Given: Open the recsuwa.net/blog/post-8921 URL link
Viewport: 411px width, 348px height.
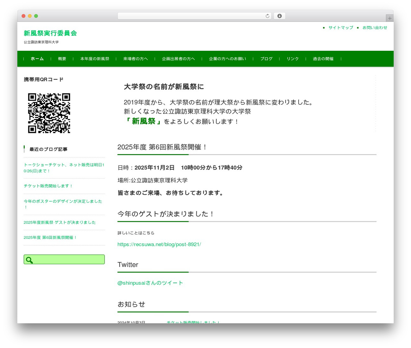Looking at the screenshot, I should pos(159,244).
